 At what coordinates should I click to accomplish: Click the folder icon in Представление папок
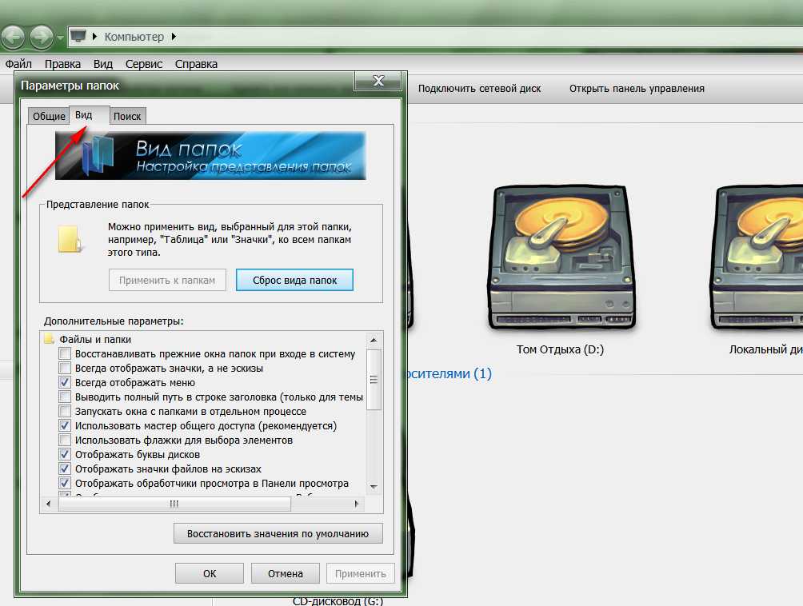[x=69, y=240]
